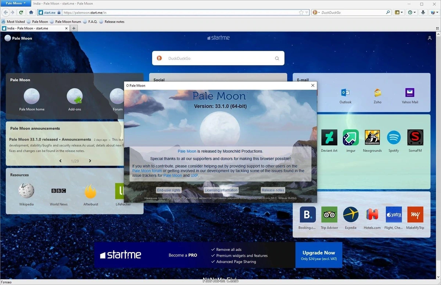Open the Pale Moon home shortcut
The image size is (441, 285).
pos(32,99)
